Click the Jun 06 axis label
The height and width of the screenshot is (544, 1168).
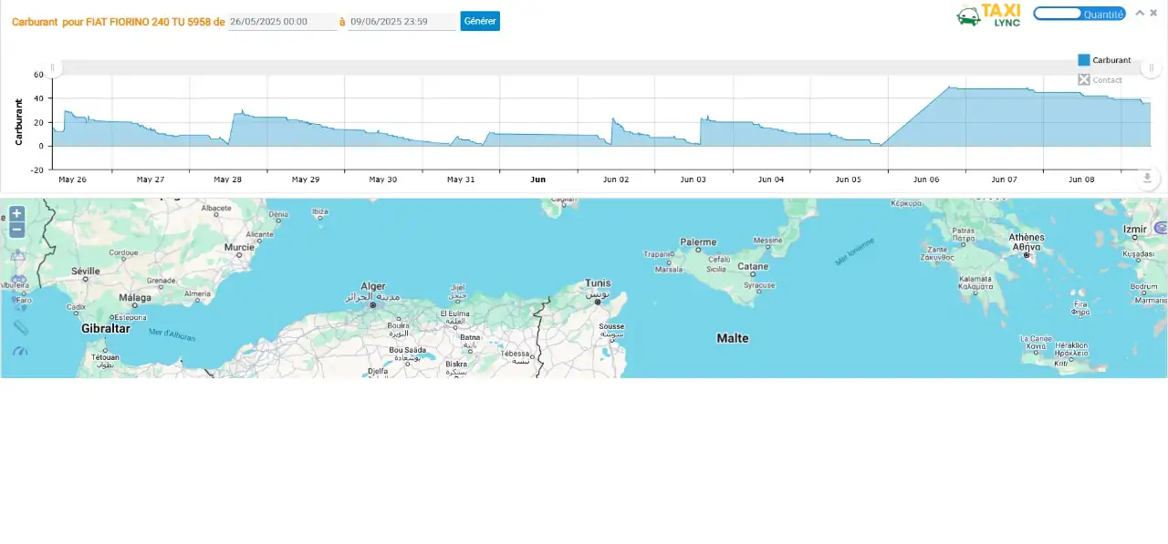click(x=926, y=180)
